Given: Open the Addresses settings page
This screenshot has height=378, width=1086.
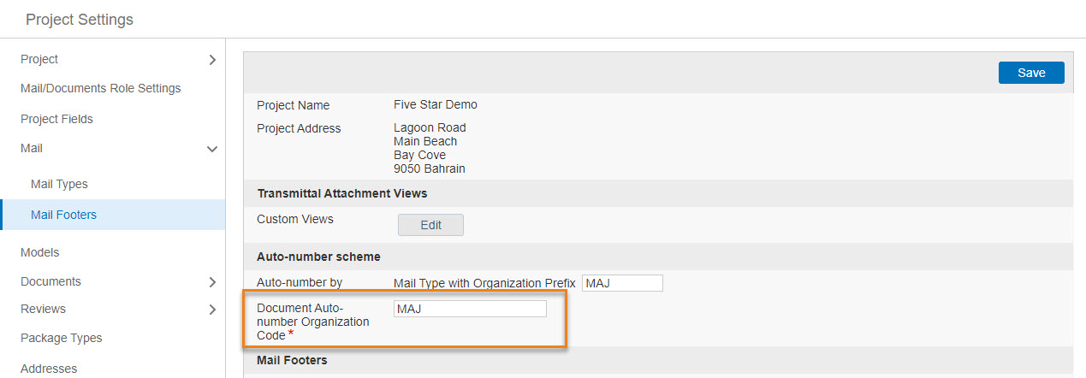Looking at the screenshot, I should coord(48,369).
